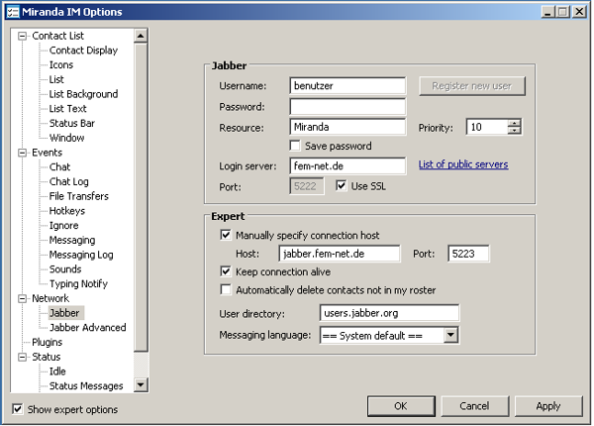Open the Messaging settings page

(x=72, y=241)
